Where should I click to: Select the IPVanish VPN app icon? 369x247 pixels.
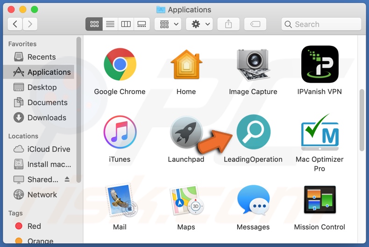point(320,64)
